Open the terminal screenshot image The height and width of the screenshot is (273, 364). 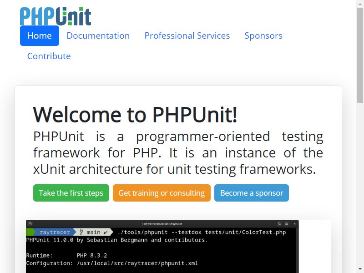(x=178, y=246)
